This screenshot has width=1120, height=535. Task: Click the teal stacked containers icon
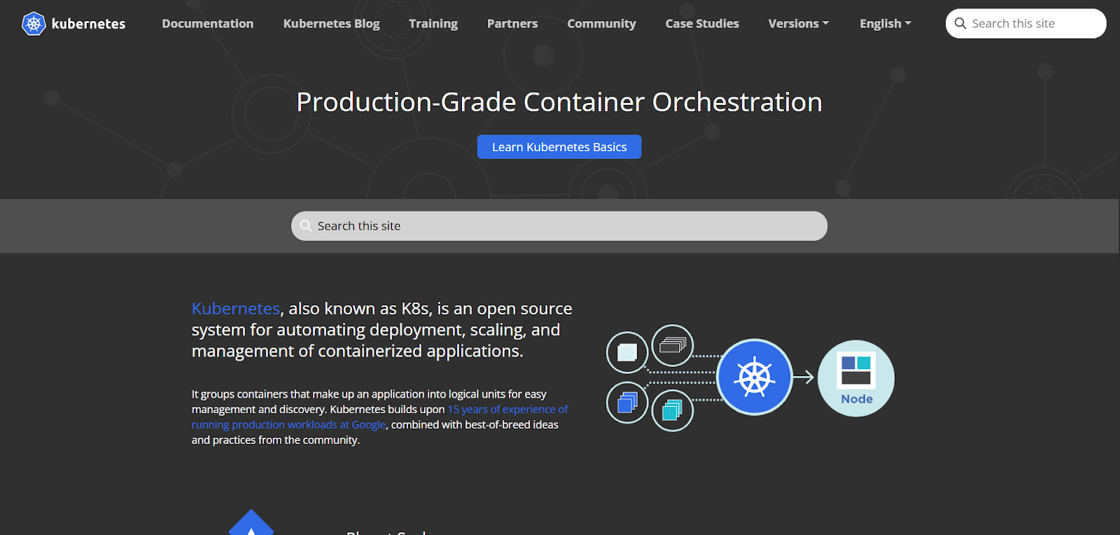point(673,410)
